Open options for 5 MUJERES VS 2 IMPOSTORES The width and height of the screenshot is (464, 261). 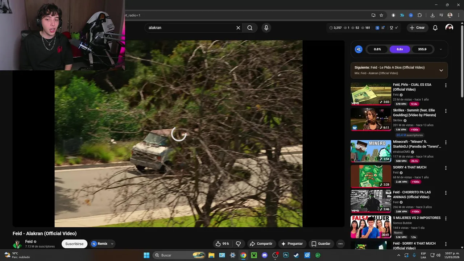tap(446, 219)
